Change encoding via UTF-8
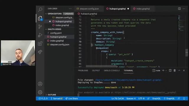Image resolution: width=189 pixels, height=106 pixels. 141,98
